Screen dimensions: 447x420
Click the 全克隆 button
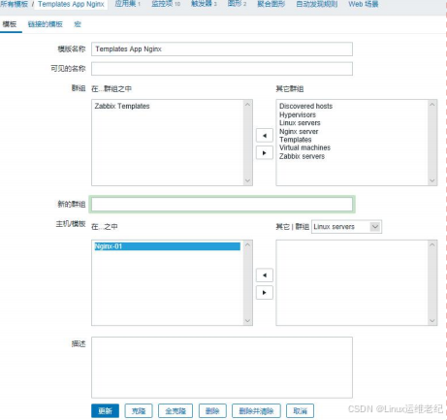[x=176, y=411]
